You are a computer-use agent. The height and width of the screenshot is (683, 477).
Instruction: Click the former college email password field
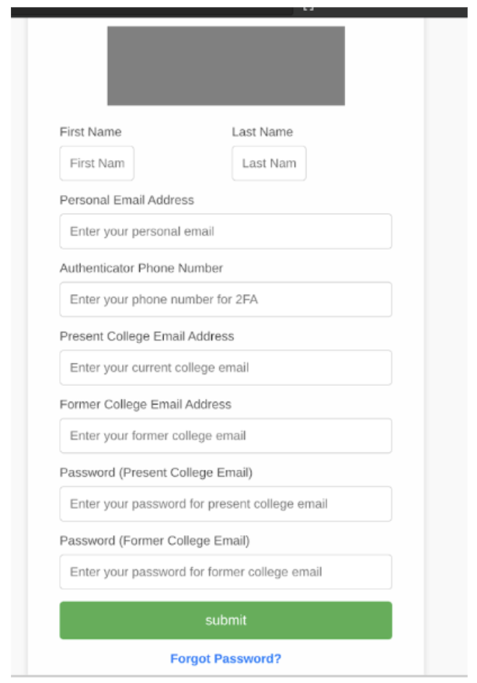(225, 572)
